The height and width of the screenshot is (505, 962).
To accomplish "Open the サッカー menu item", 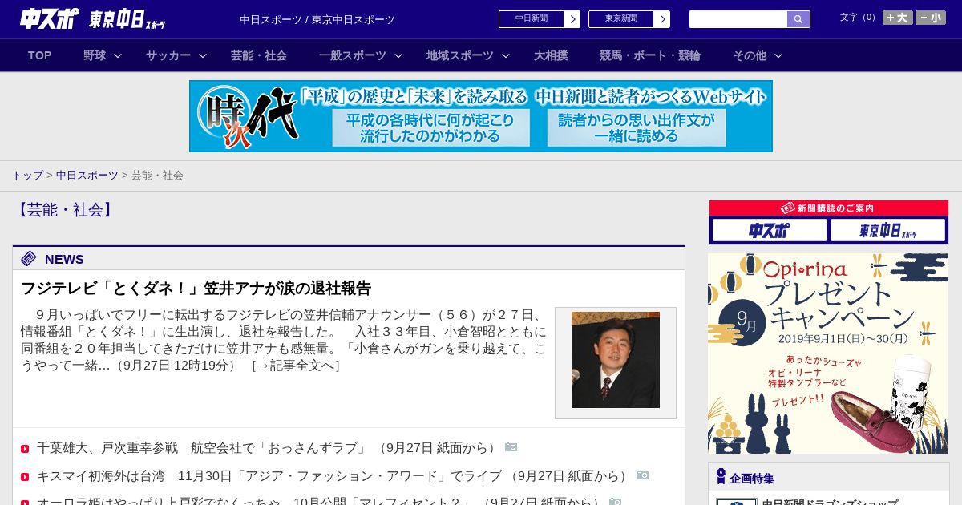I will point(168,55).
